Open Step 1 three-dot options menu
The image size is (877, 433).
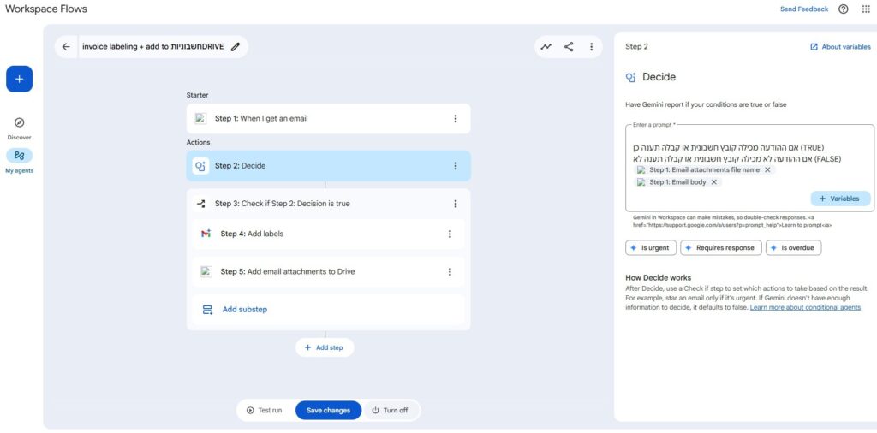pos(455,119)
